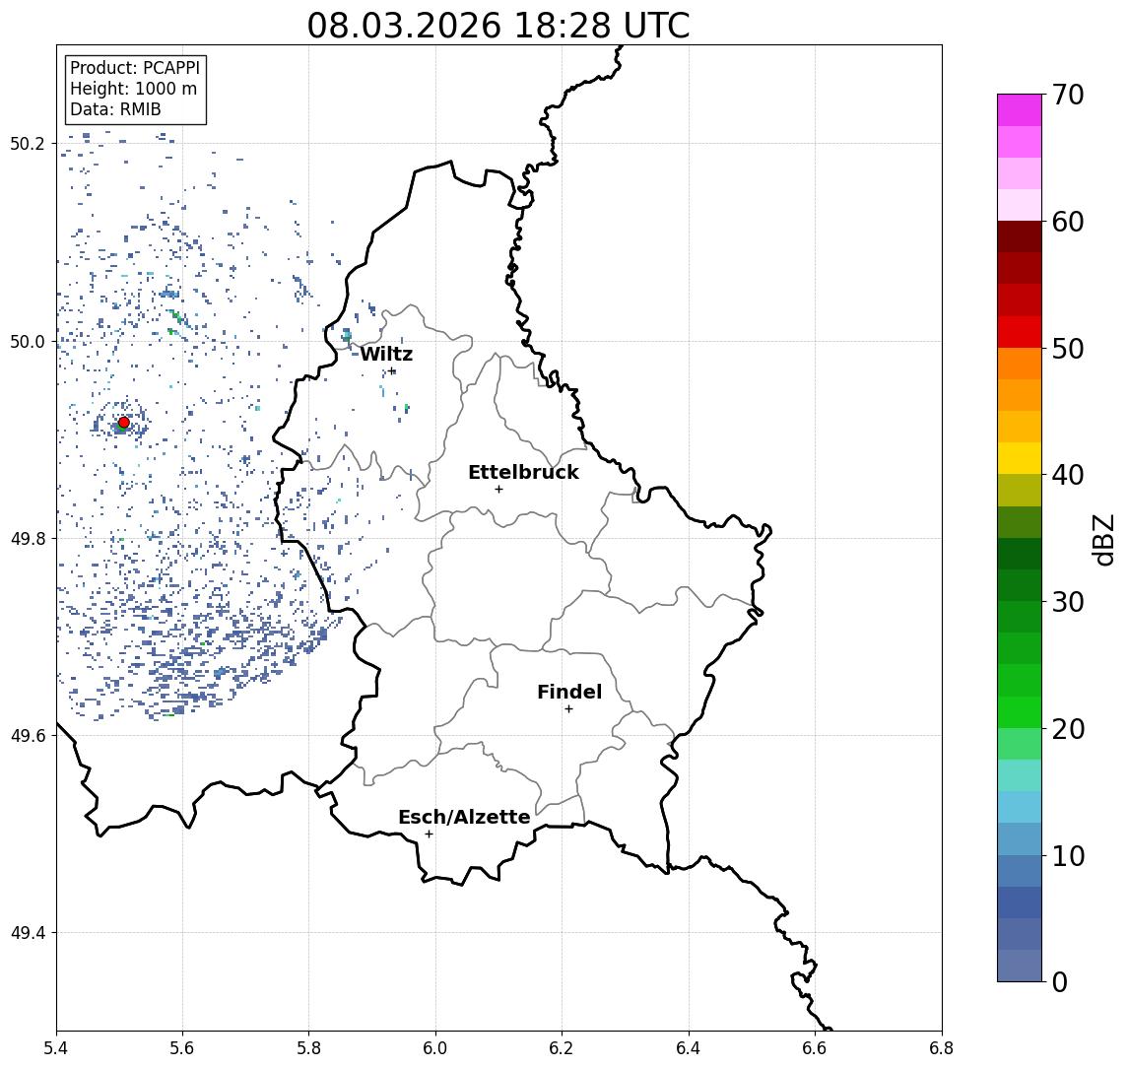This screenshot has width=1128, height=1068.
Task: Click the colorbar tick label 20
Action: 1068,728
